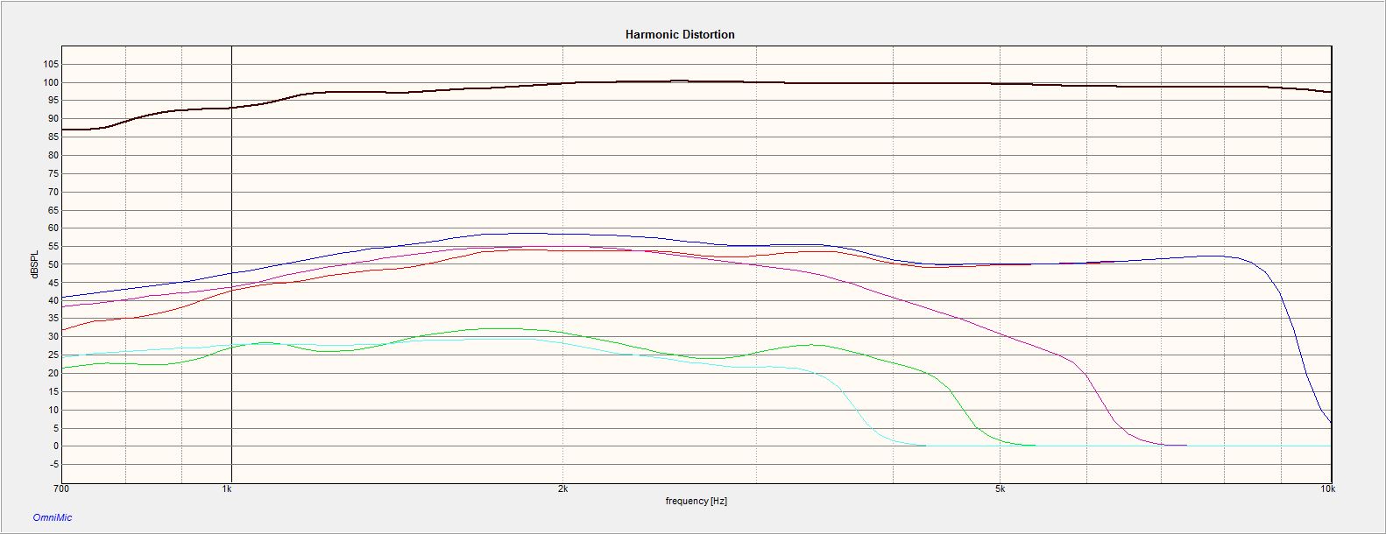Click the frequency [Hz] axis label
The image size is (1386, 534).
696,502
